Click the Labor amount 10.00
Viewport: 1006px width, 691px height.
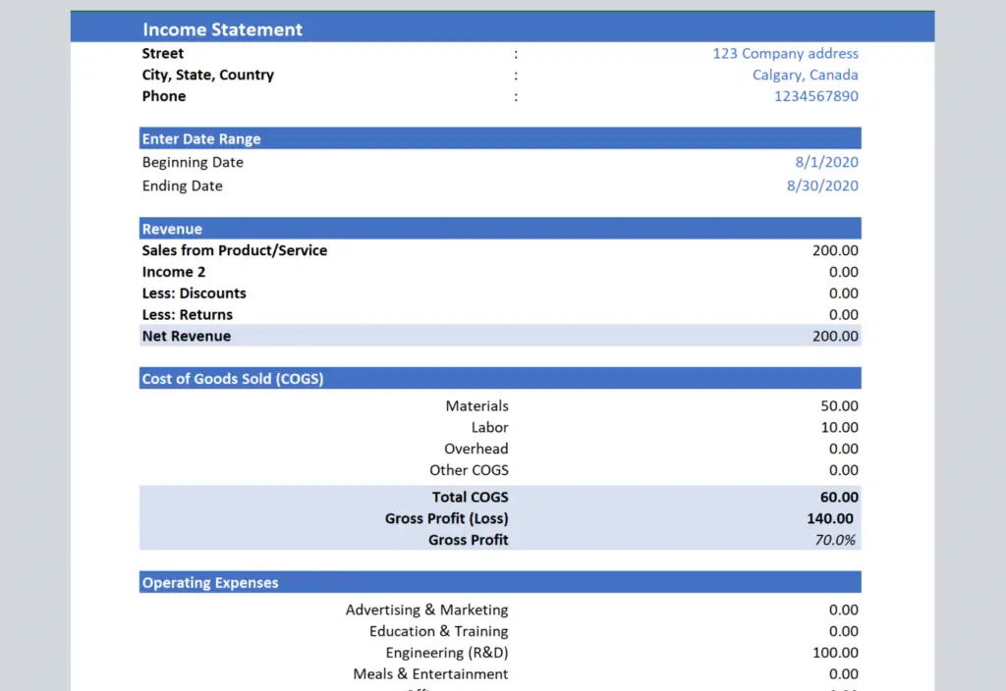point(839,428)
